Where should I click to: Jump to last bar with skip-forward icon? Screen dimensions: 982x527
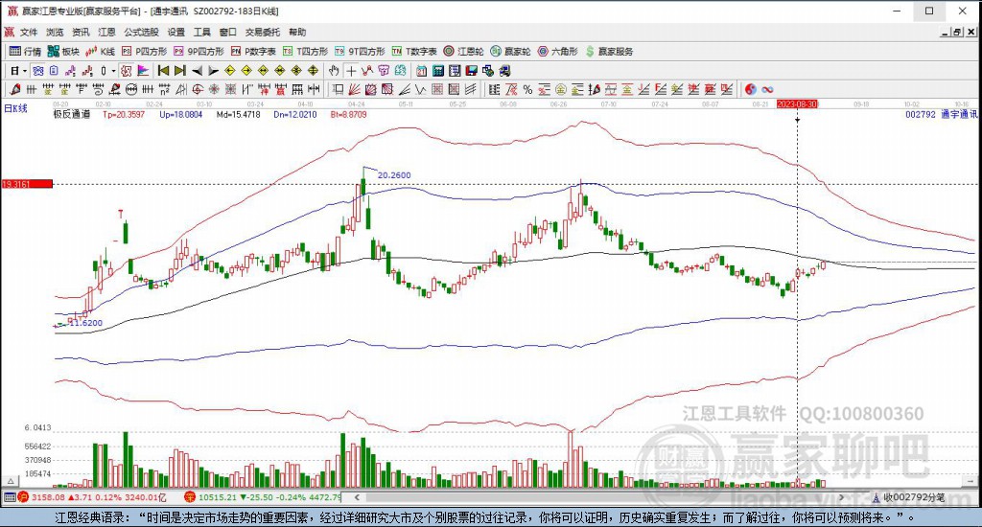tap(180, 71)
